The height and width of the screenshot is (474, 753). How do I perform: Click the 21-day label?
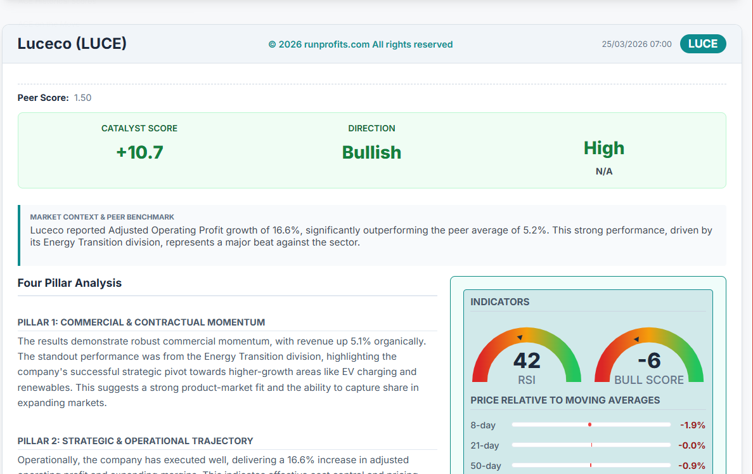pos(484,445)
